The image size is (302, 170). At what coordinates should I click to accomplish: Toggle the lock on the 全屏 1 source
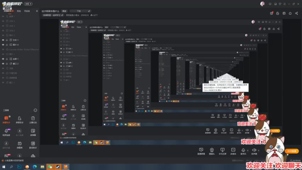[x=7, y=59]
